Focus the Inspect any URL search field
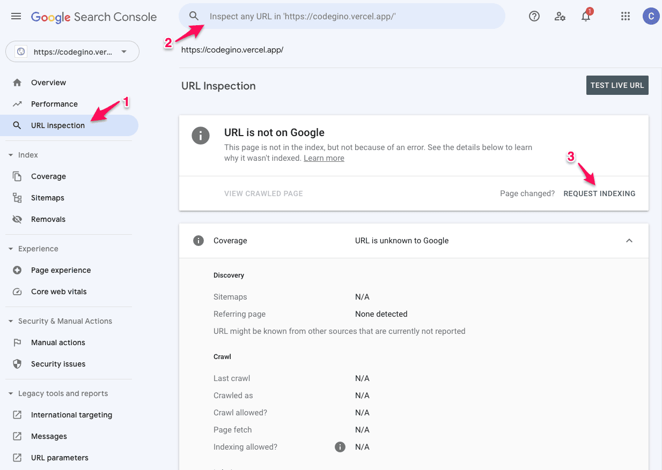This screenshot has height=470, width=662. 349,17
